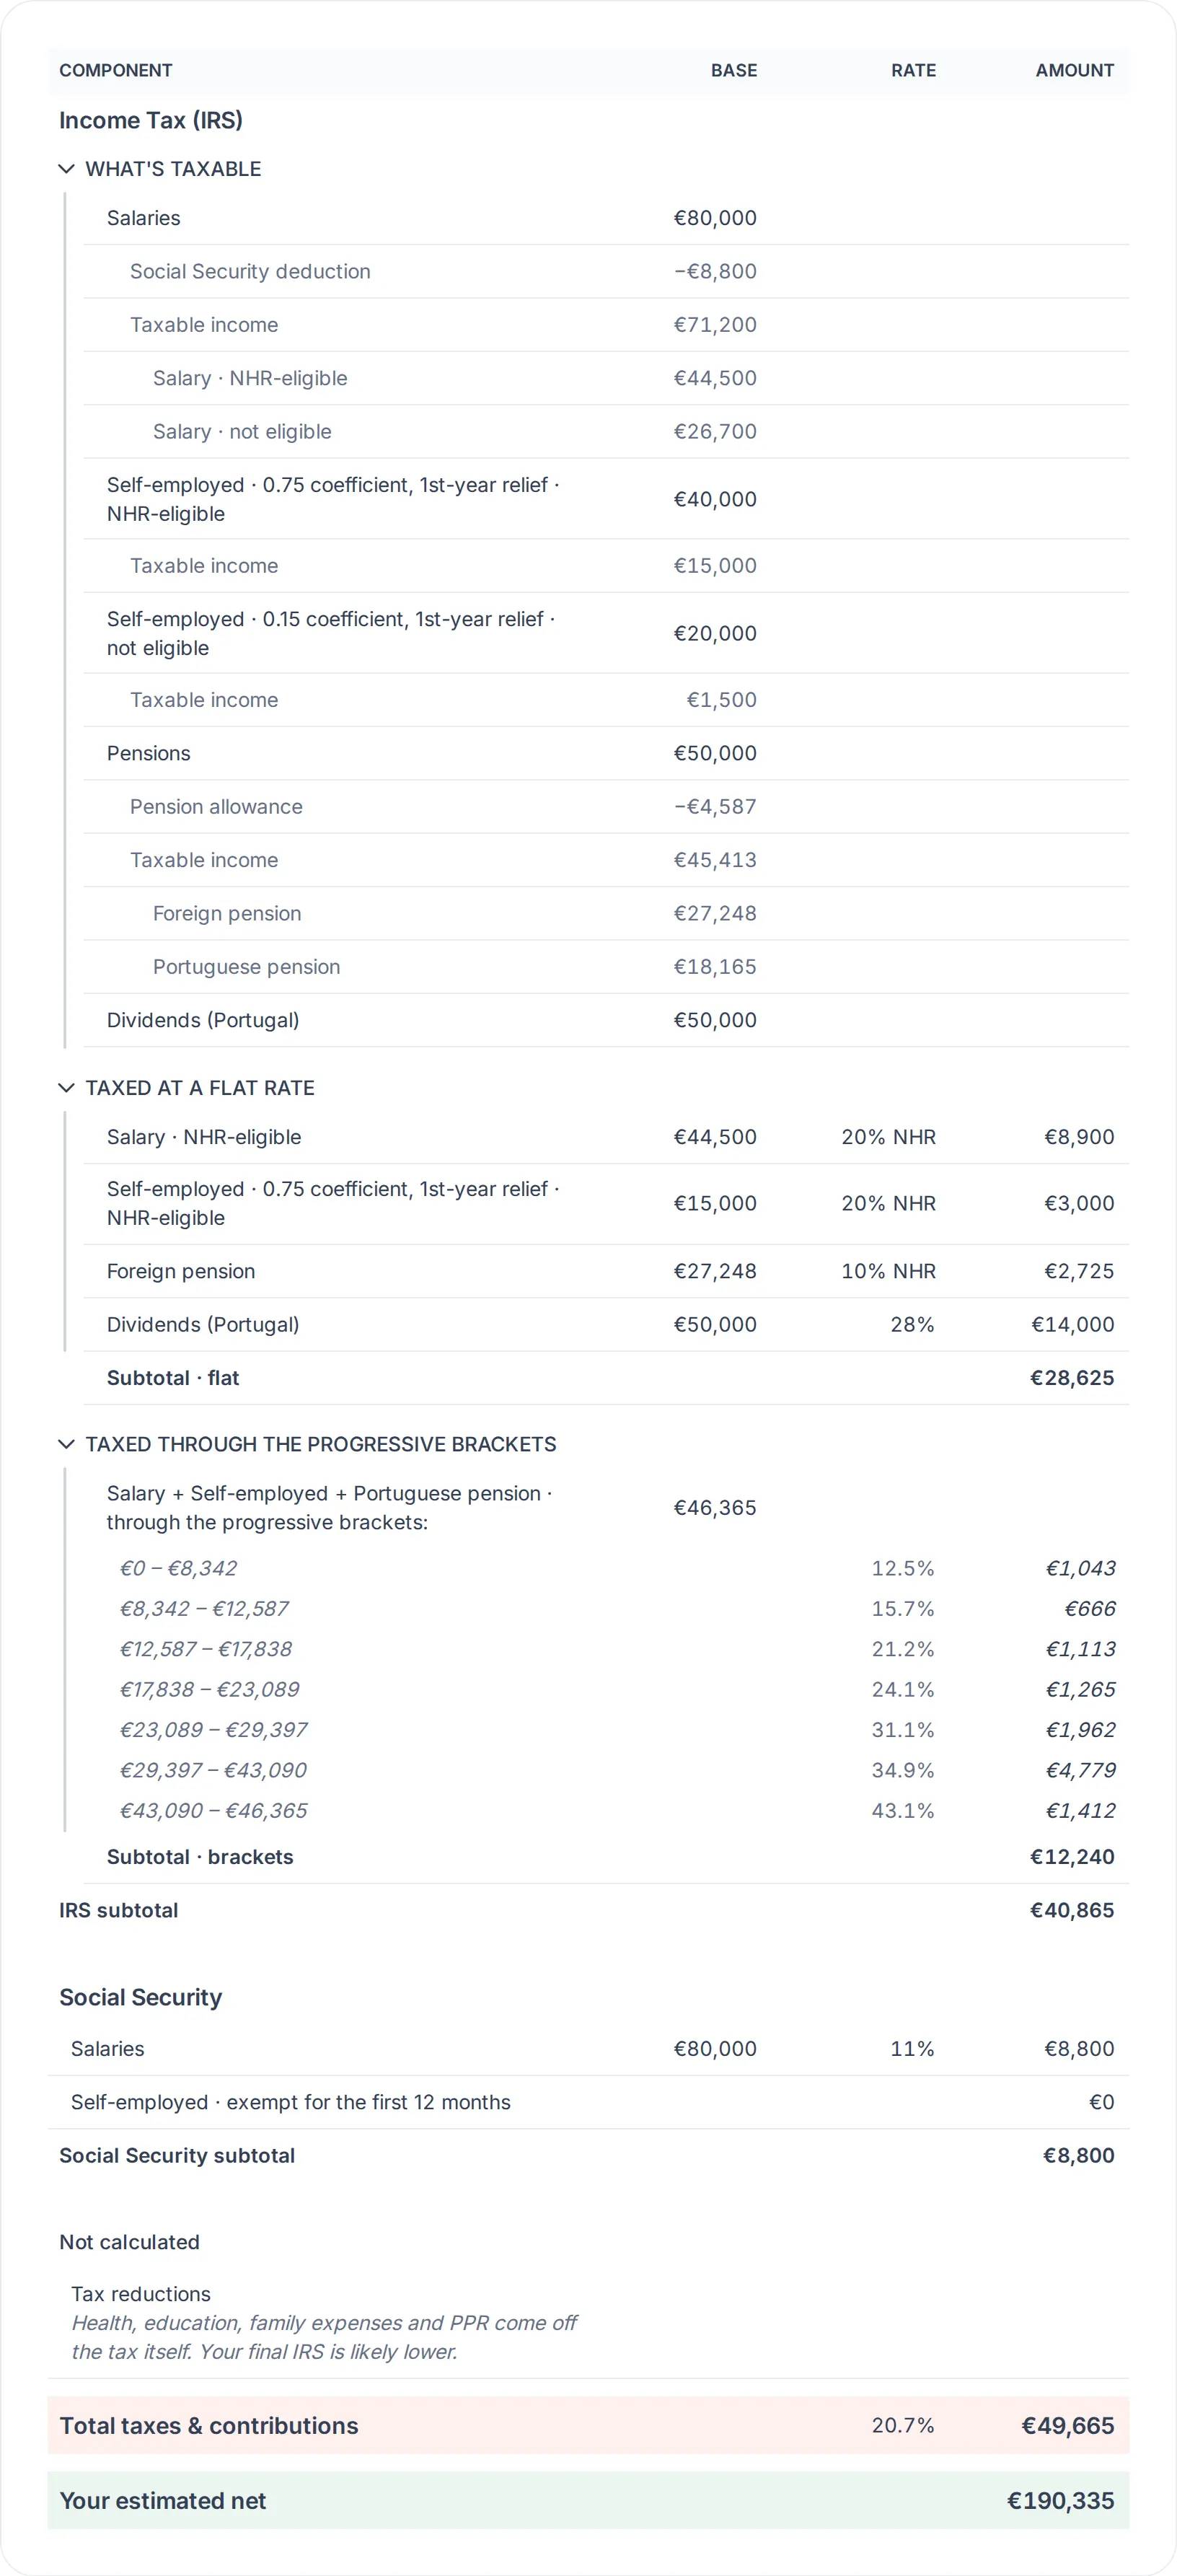
Task: Click the Subtotal · flat amount €28,625
Action: click(x=1072, y=1378)
